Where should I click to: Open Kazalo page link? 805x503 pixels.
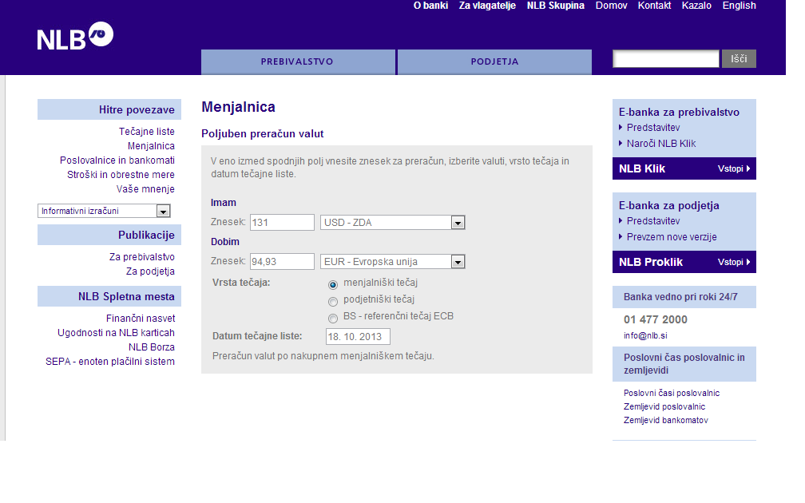(x=696, y=6)
